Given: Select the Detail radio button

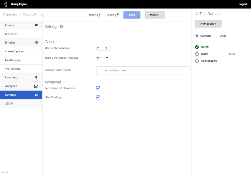Looking at the screenshot, I should (x=217, y=36).
